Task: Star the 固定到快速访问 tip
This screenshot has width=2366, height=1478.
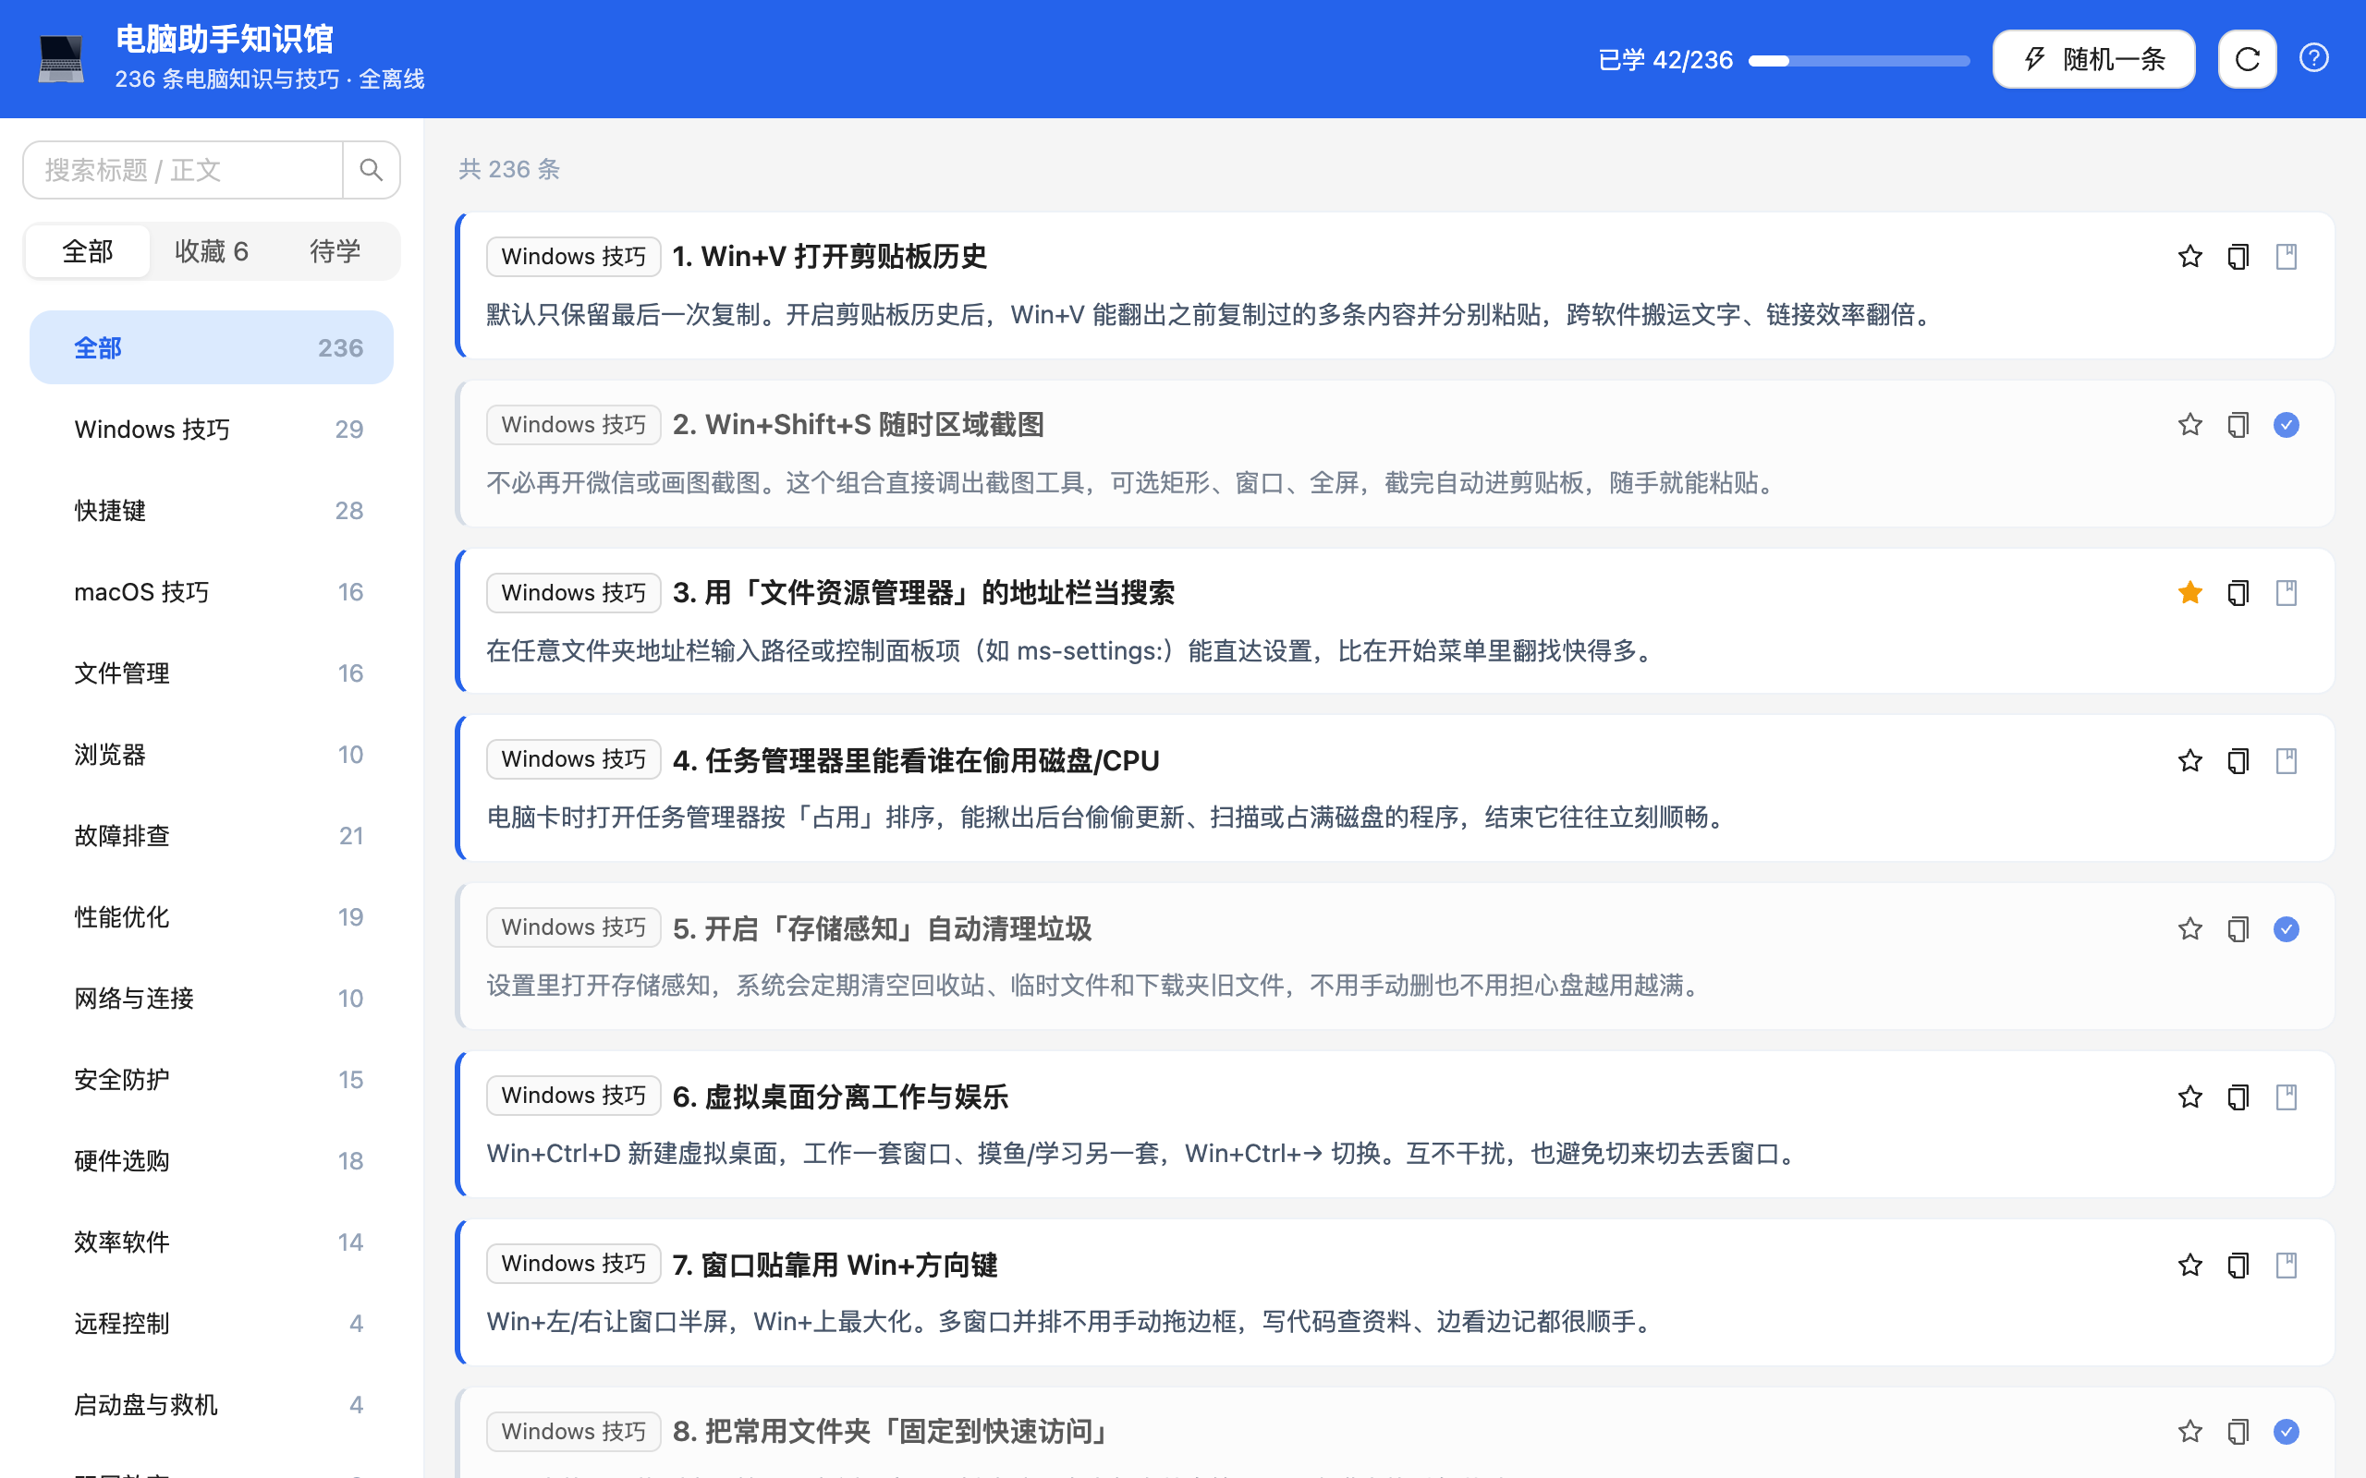Action: click(2190, 1432)
